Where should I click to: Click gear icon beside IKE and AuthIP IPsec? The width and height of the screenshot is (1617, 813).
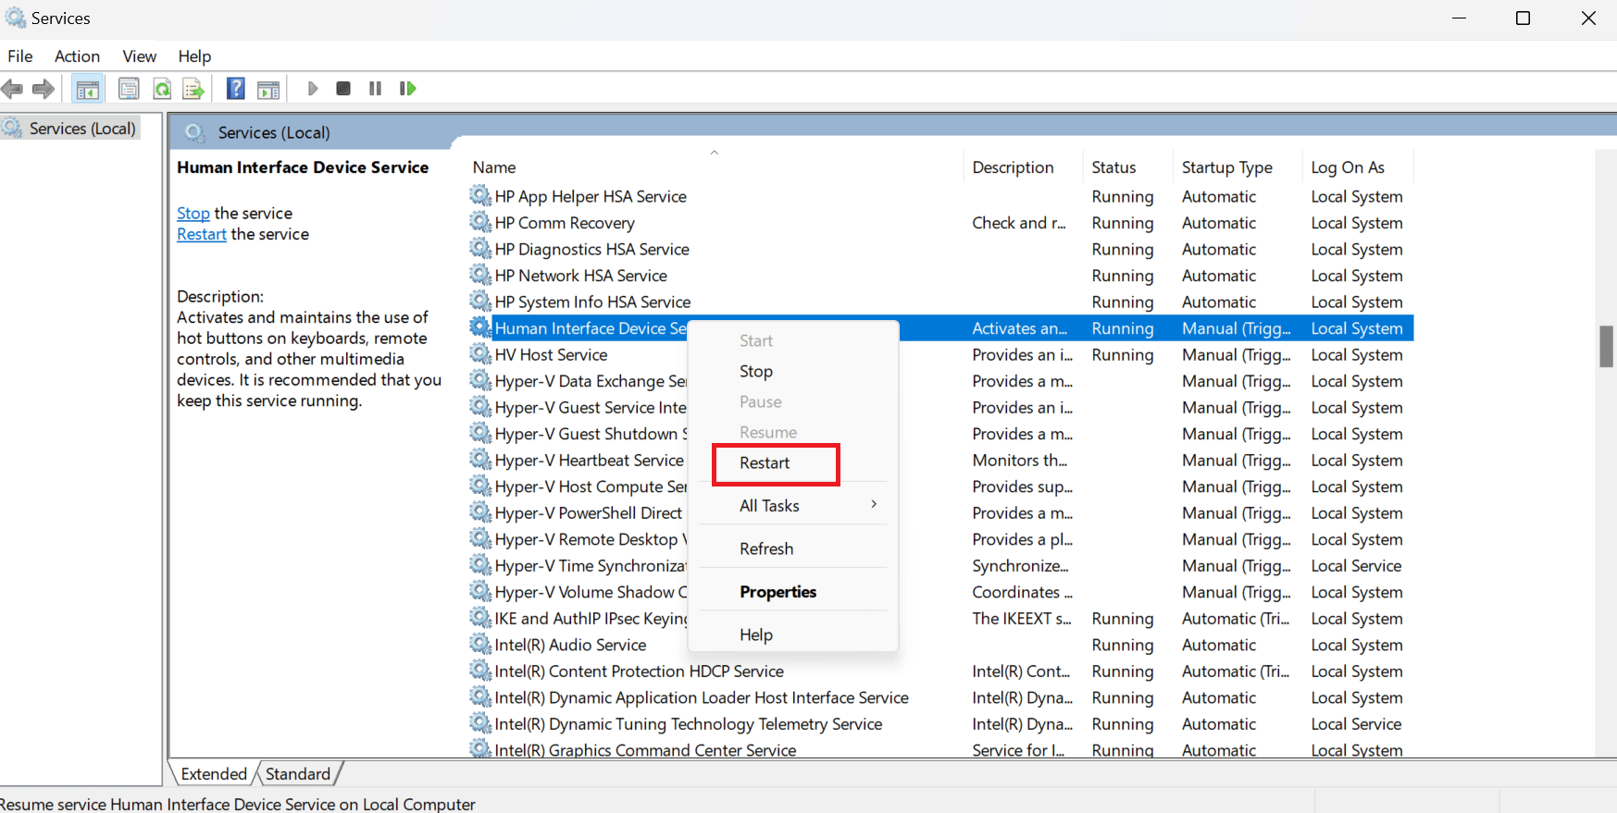tap(480, 617)
